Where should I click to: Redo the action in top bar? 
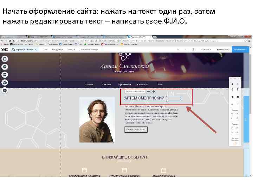click(x=186, y=50)
